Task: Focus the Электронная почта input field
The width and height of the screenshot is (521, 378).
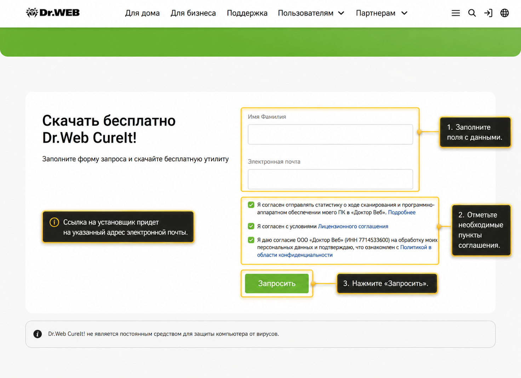Action: [330, 179]
